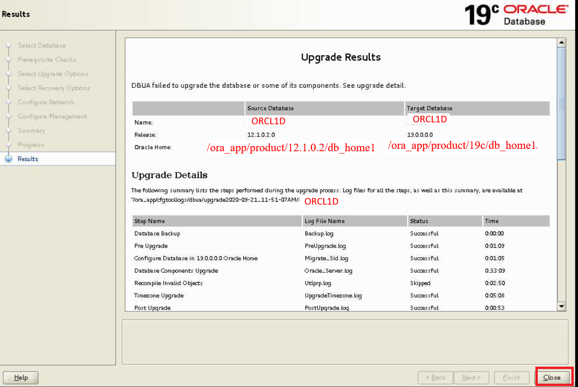Close the Upgrade Results wizard
Screen dimensions: 578x387
coord(553,377)
